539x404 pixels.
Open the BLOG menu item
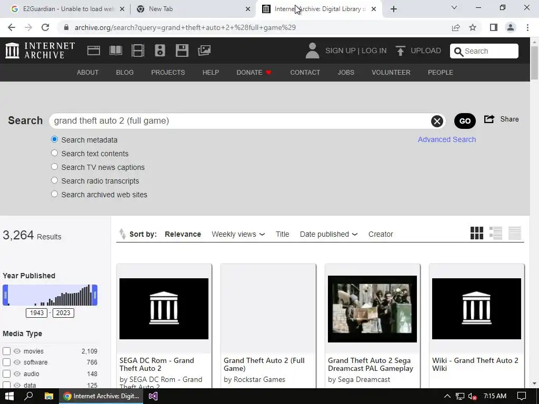pos(125,73)
